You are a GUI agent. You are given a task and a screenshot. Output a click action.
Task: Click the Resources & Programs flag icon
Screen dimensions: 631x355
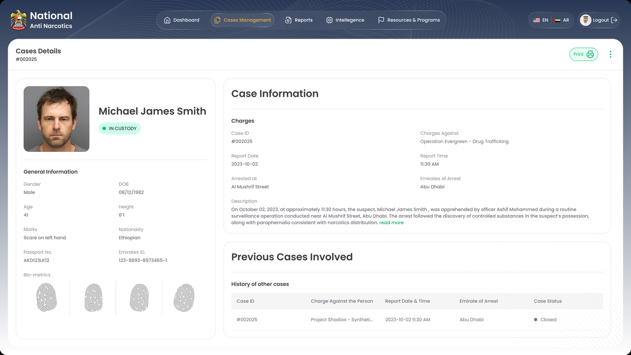click(381, 20)
